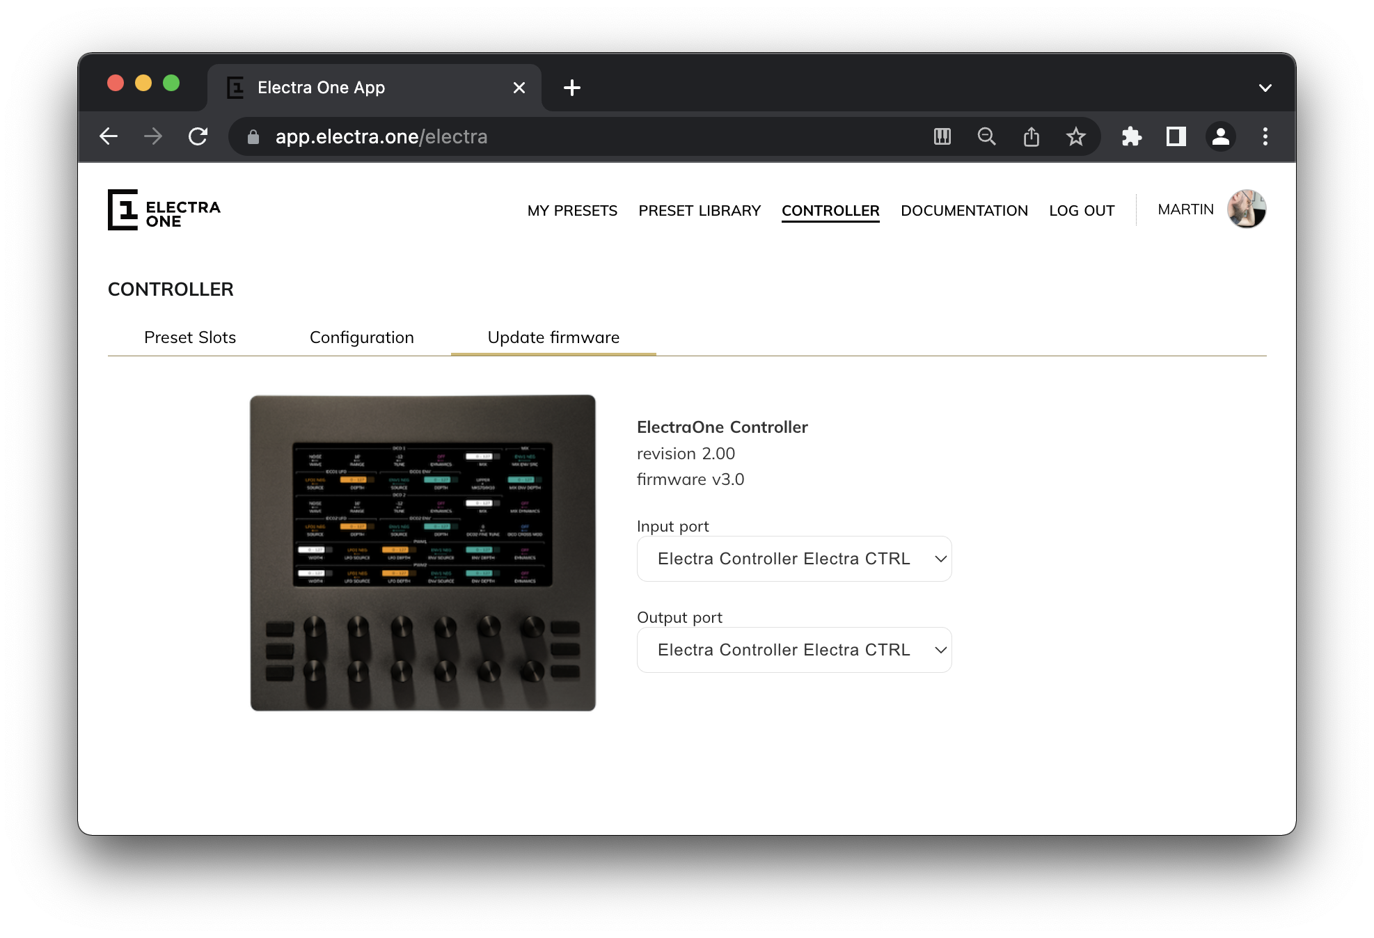Viewport: 1374px width, 938px height.
Task: Expand the Input port dropdown
Action: click(793, 559)
